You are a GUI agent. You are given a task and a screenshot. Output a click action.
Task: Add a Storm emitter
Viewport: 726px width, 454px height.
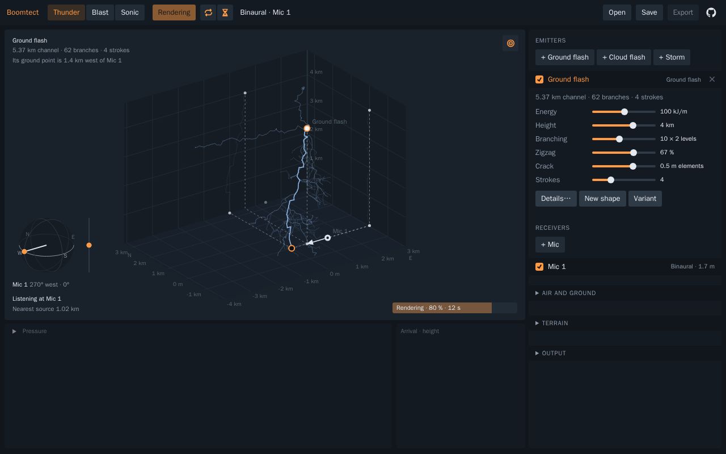click(672, 57)
